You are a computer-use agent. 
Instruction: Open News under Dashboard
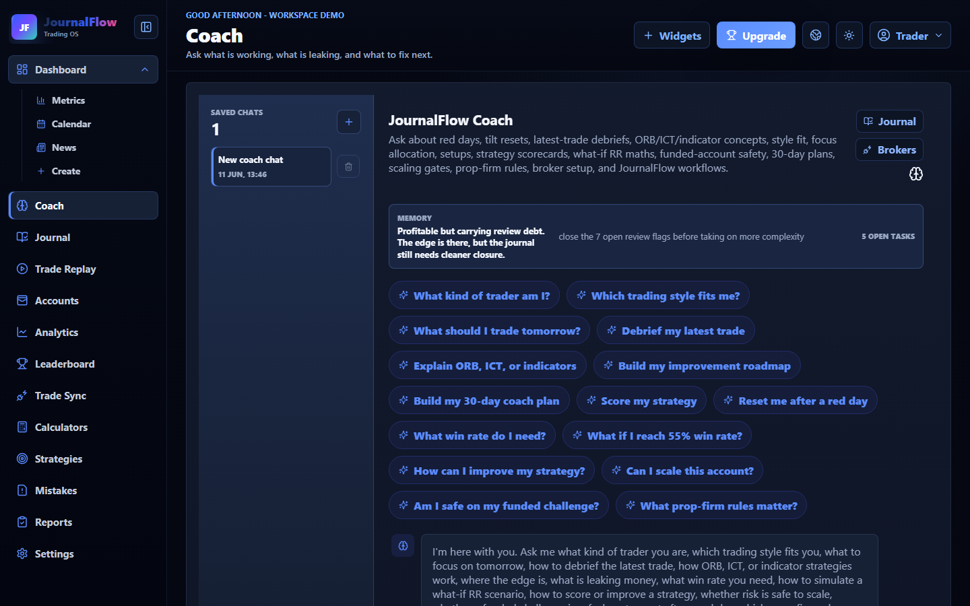64,147
